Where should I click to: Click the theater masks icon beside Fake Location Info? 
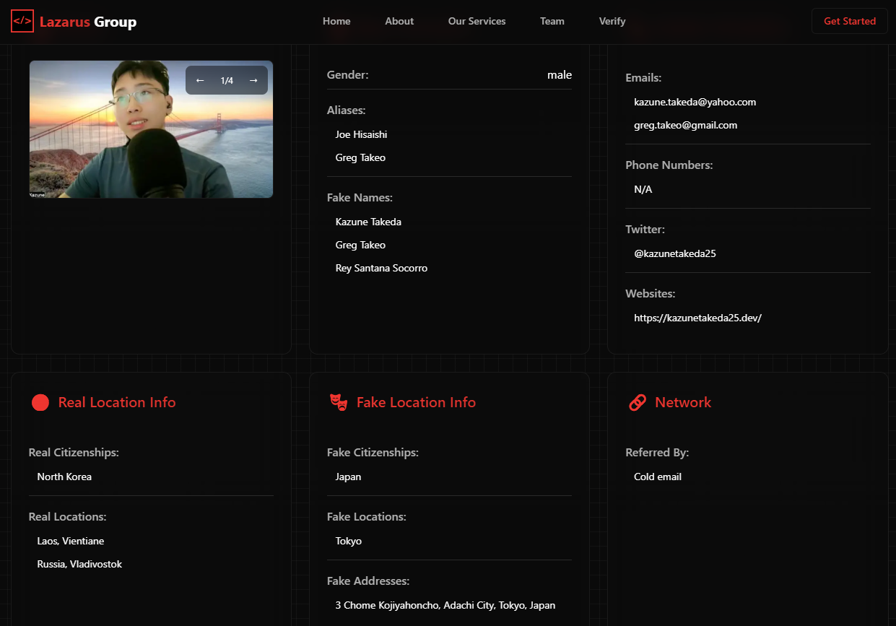click(339, 403)
